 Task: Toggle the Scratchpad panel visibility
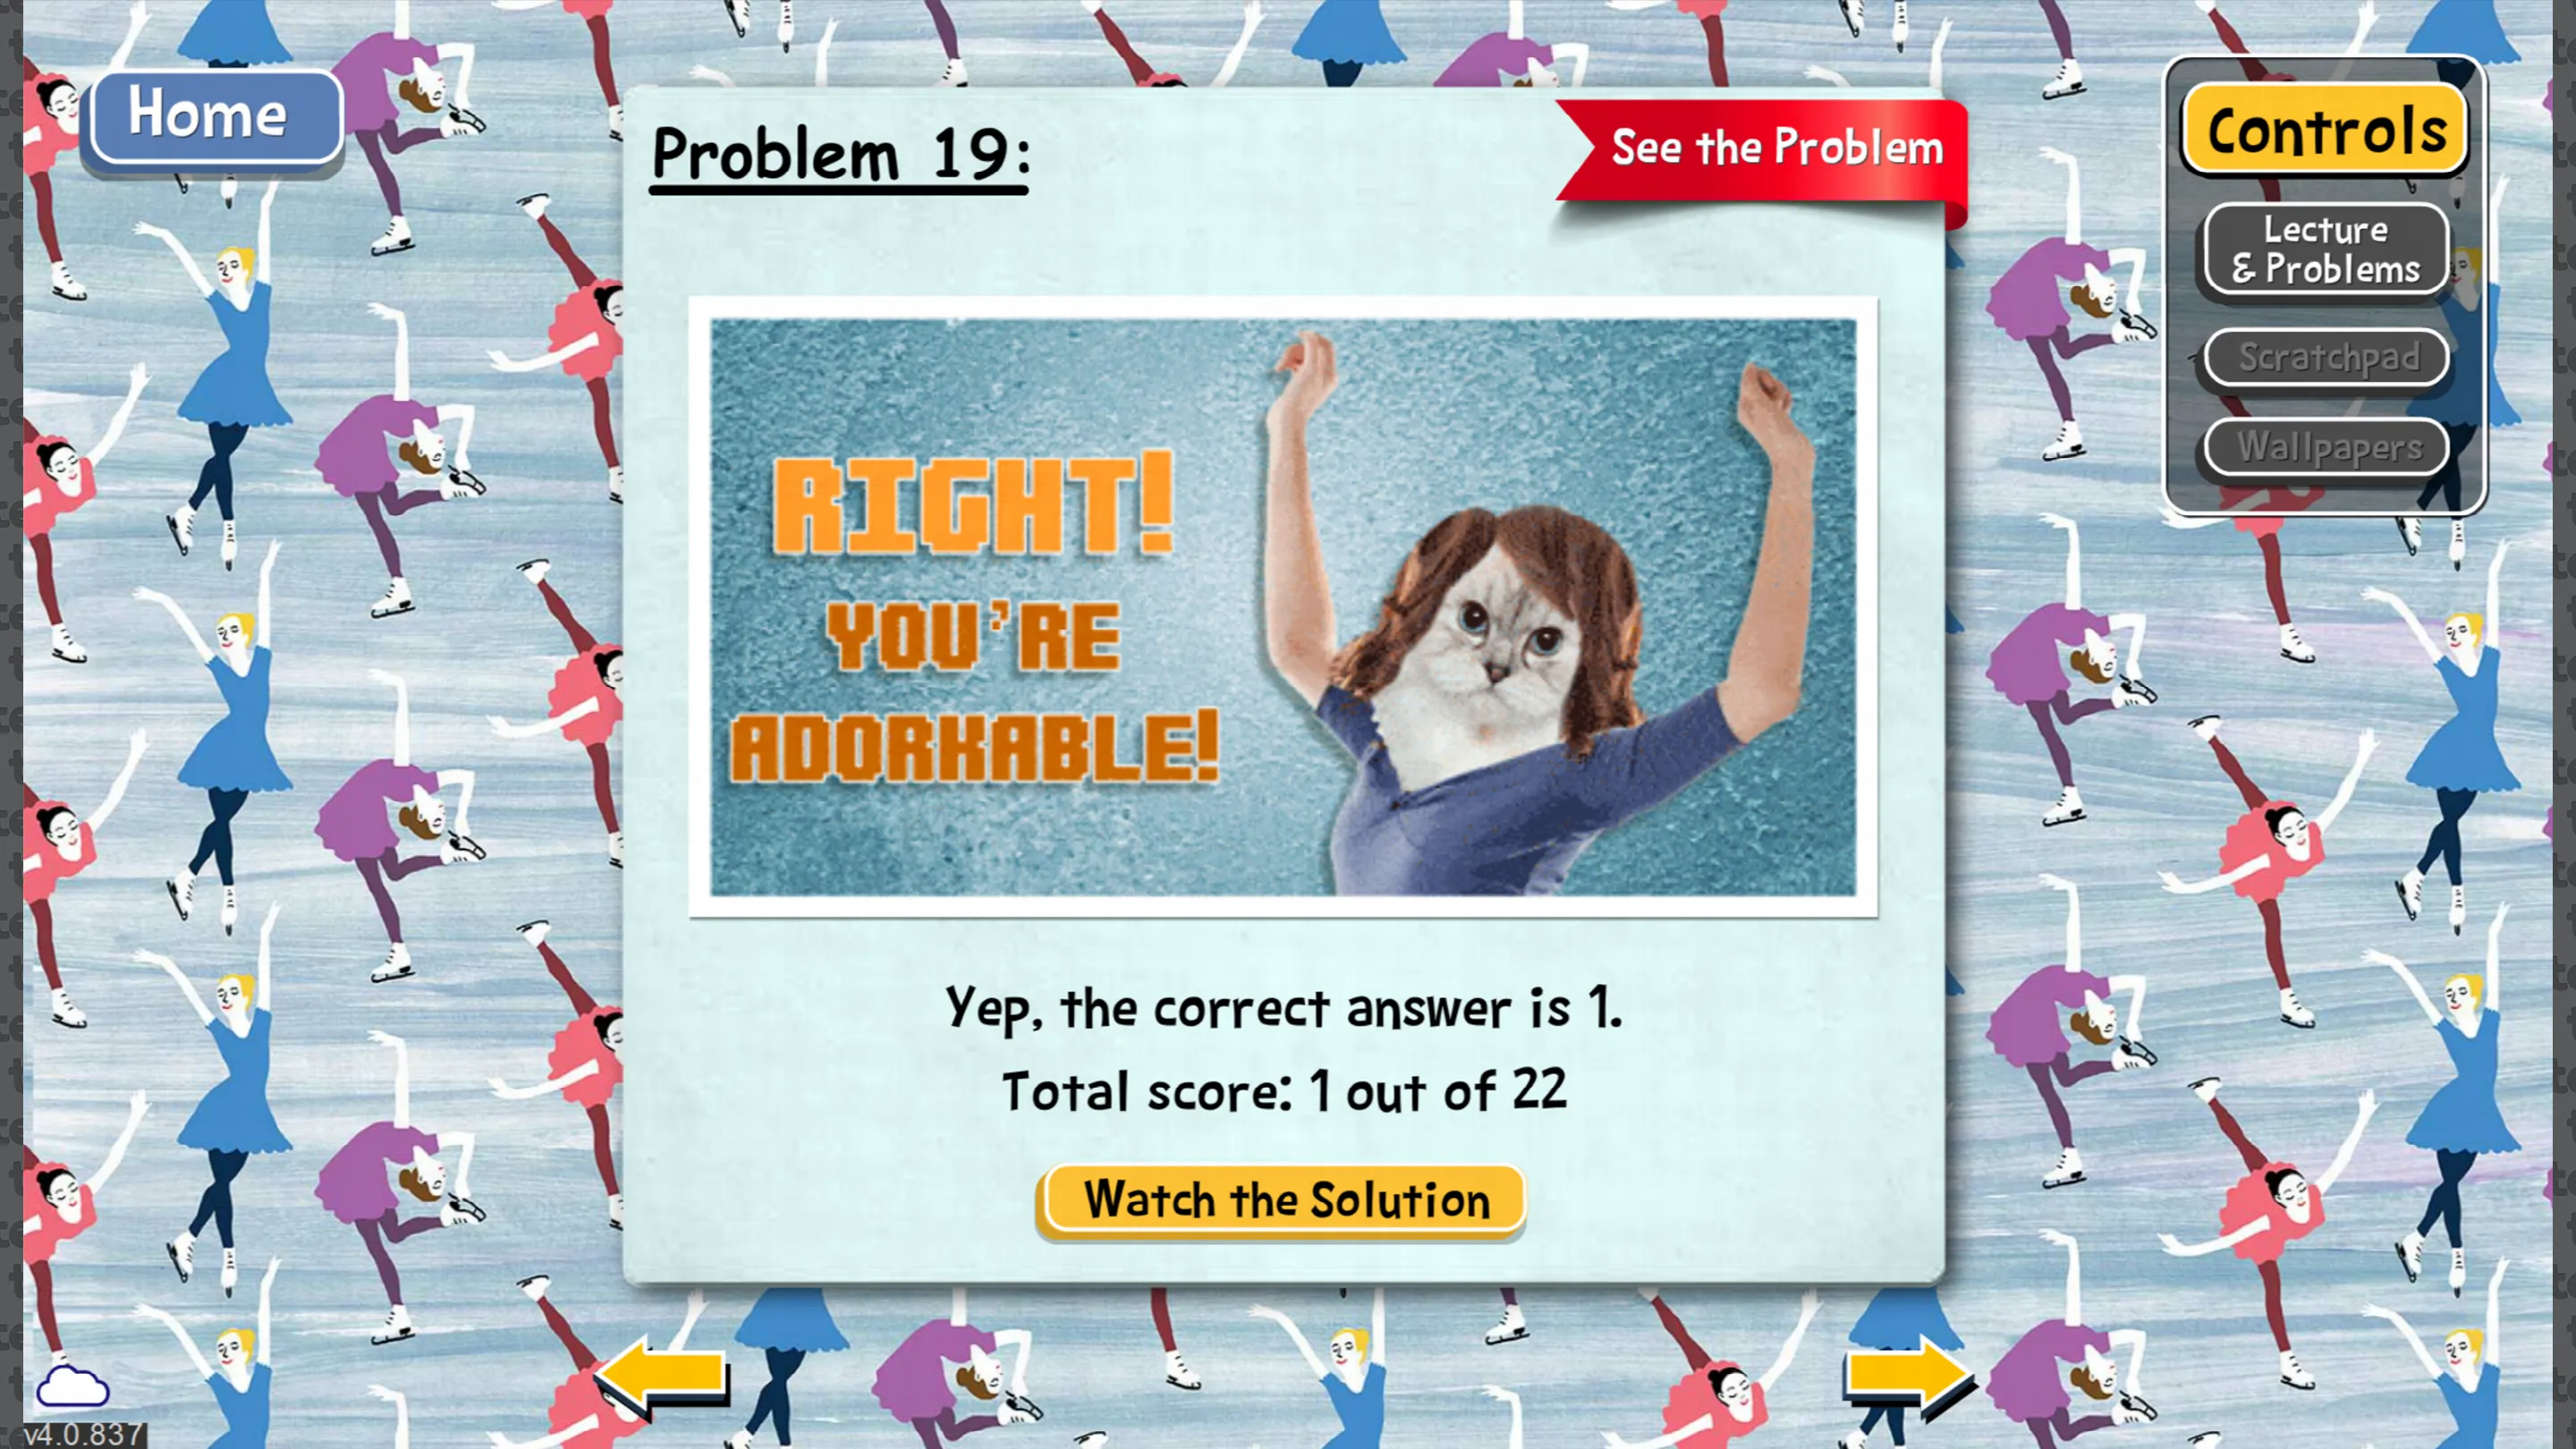(2325, 356)
